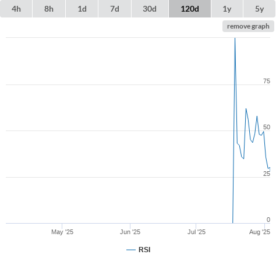Click the 25 y-axis value label
The height and width of the screenshot is (265, 276).
(267, 174)
